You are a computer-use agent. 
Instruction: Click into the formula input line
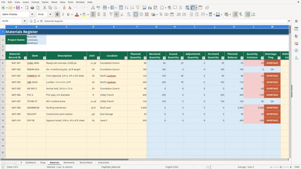[165, 21]
